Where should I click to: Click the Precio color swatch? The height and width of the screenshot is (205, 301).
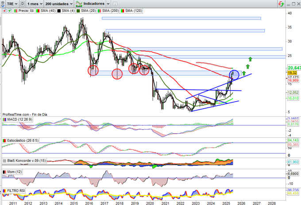click(x=15, y=11)
